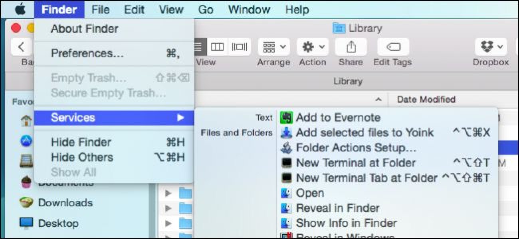Select Downloads in the sidebar
The height and width of the screenshot is (239, 519).
65,203
